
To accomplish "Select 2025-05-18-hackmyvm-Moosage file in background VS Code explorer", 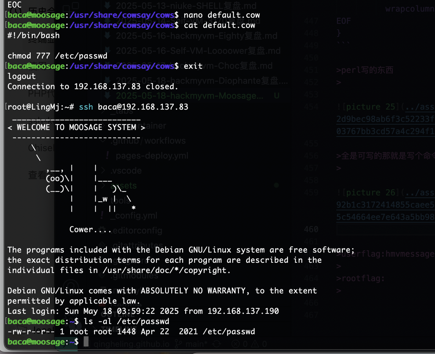I will 189,96.
